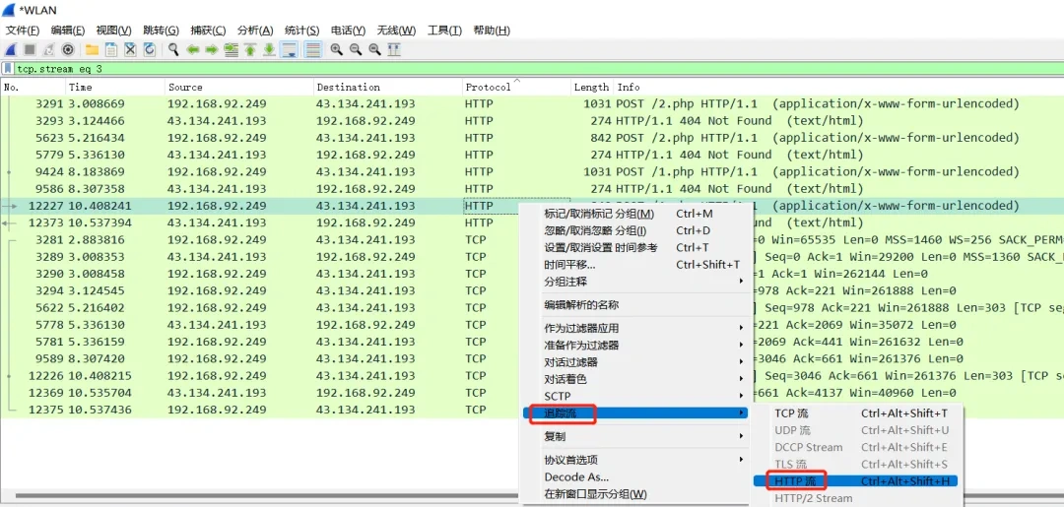The width and height of the screenshot is (1064, 507).
Task: Open the 无线(W) menu
Action: coord(396,31)
